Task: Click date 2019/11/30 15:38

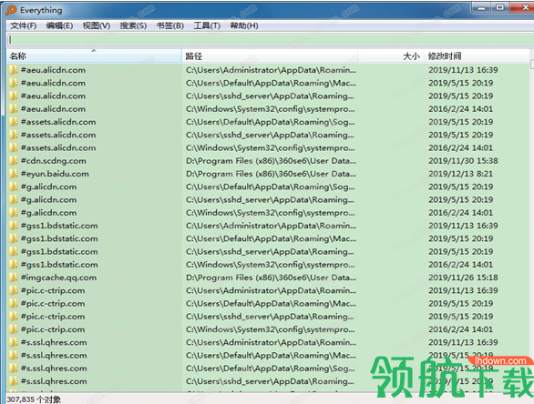Action: [x=463, y=161]
